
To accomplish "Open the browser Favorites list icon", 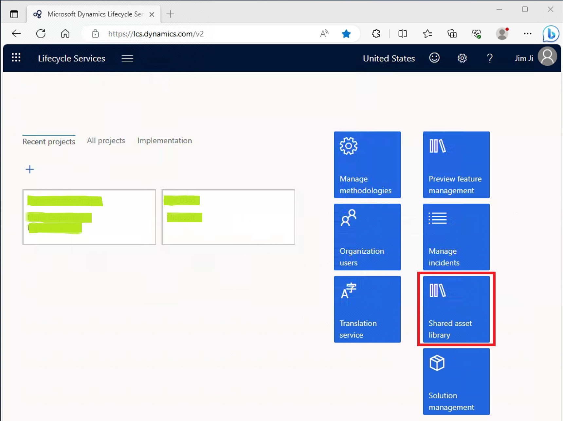I will [x=427, y=34].
